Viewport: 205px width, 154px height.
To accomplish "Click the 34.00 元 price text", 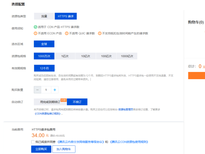I will (x=40, y=135).
